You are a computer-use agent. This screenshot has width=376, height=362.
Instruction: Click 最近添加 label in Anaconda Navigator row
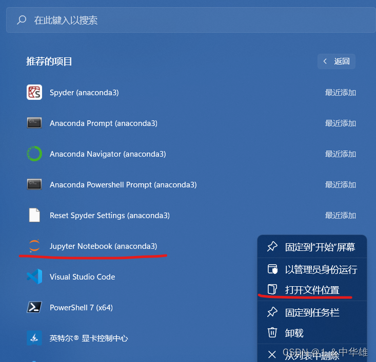click(340, 154)
